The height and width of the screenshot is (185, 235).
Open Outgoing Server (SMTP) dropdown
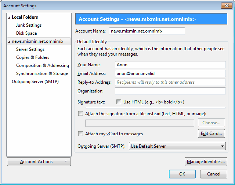coord(177,146)
